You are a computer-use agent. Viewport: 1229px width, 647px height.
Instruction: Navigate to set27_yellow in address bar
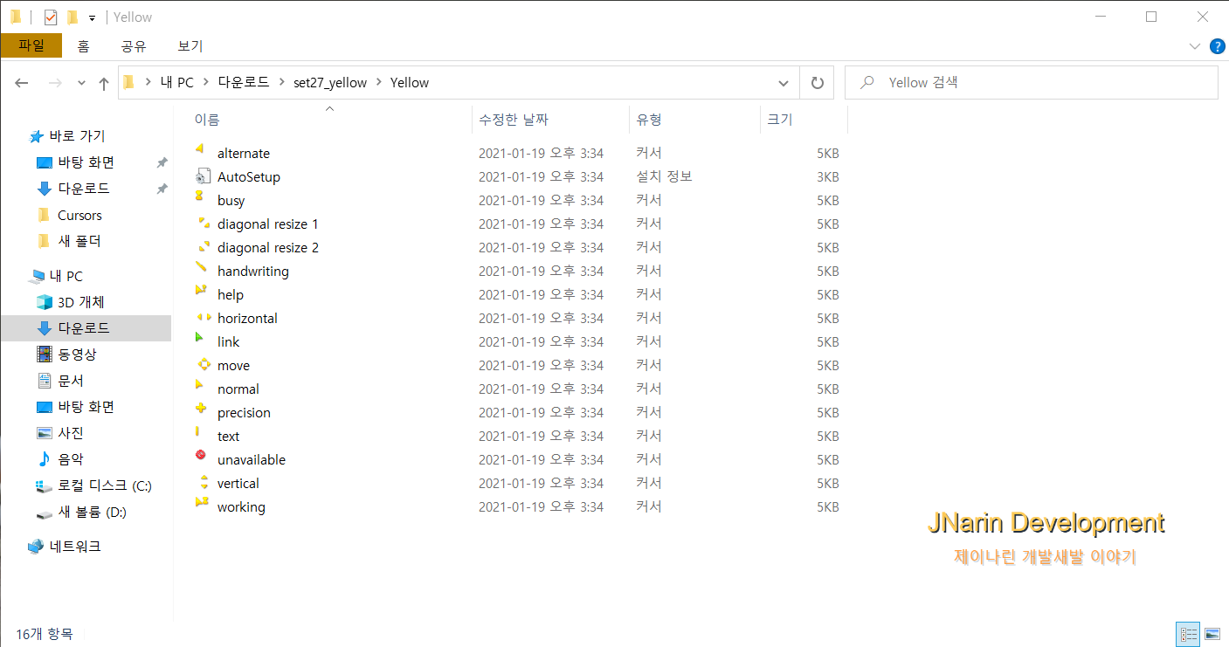[x=330, y=83]
